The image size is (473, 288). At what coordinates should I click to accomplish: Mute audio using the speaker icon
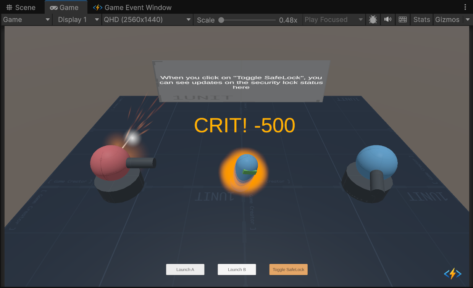point(387,19)
